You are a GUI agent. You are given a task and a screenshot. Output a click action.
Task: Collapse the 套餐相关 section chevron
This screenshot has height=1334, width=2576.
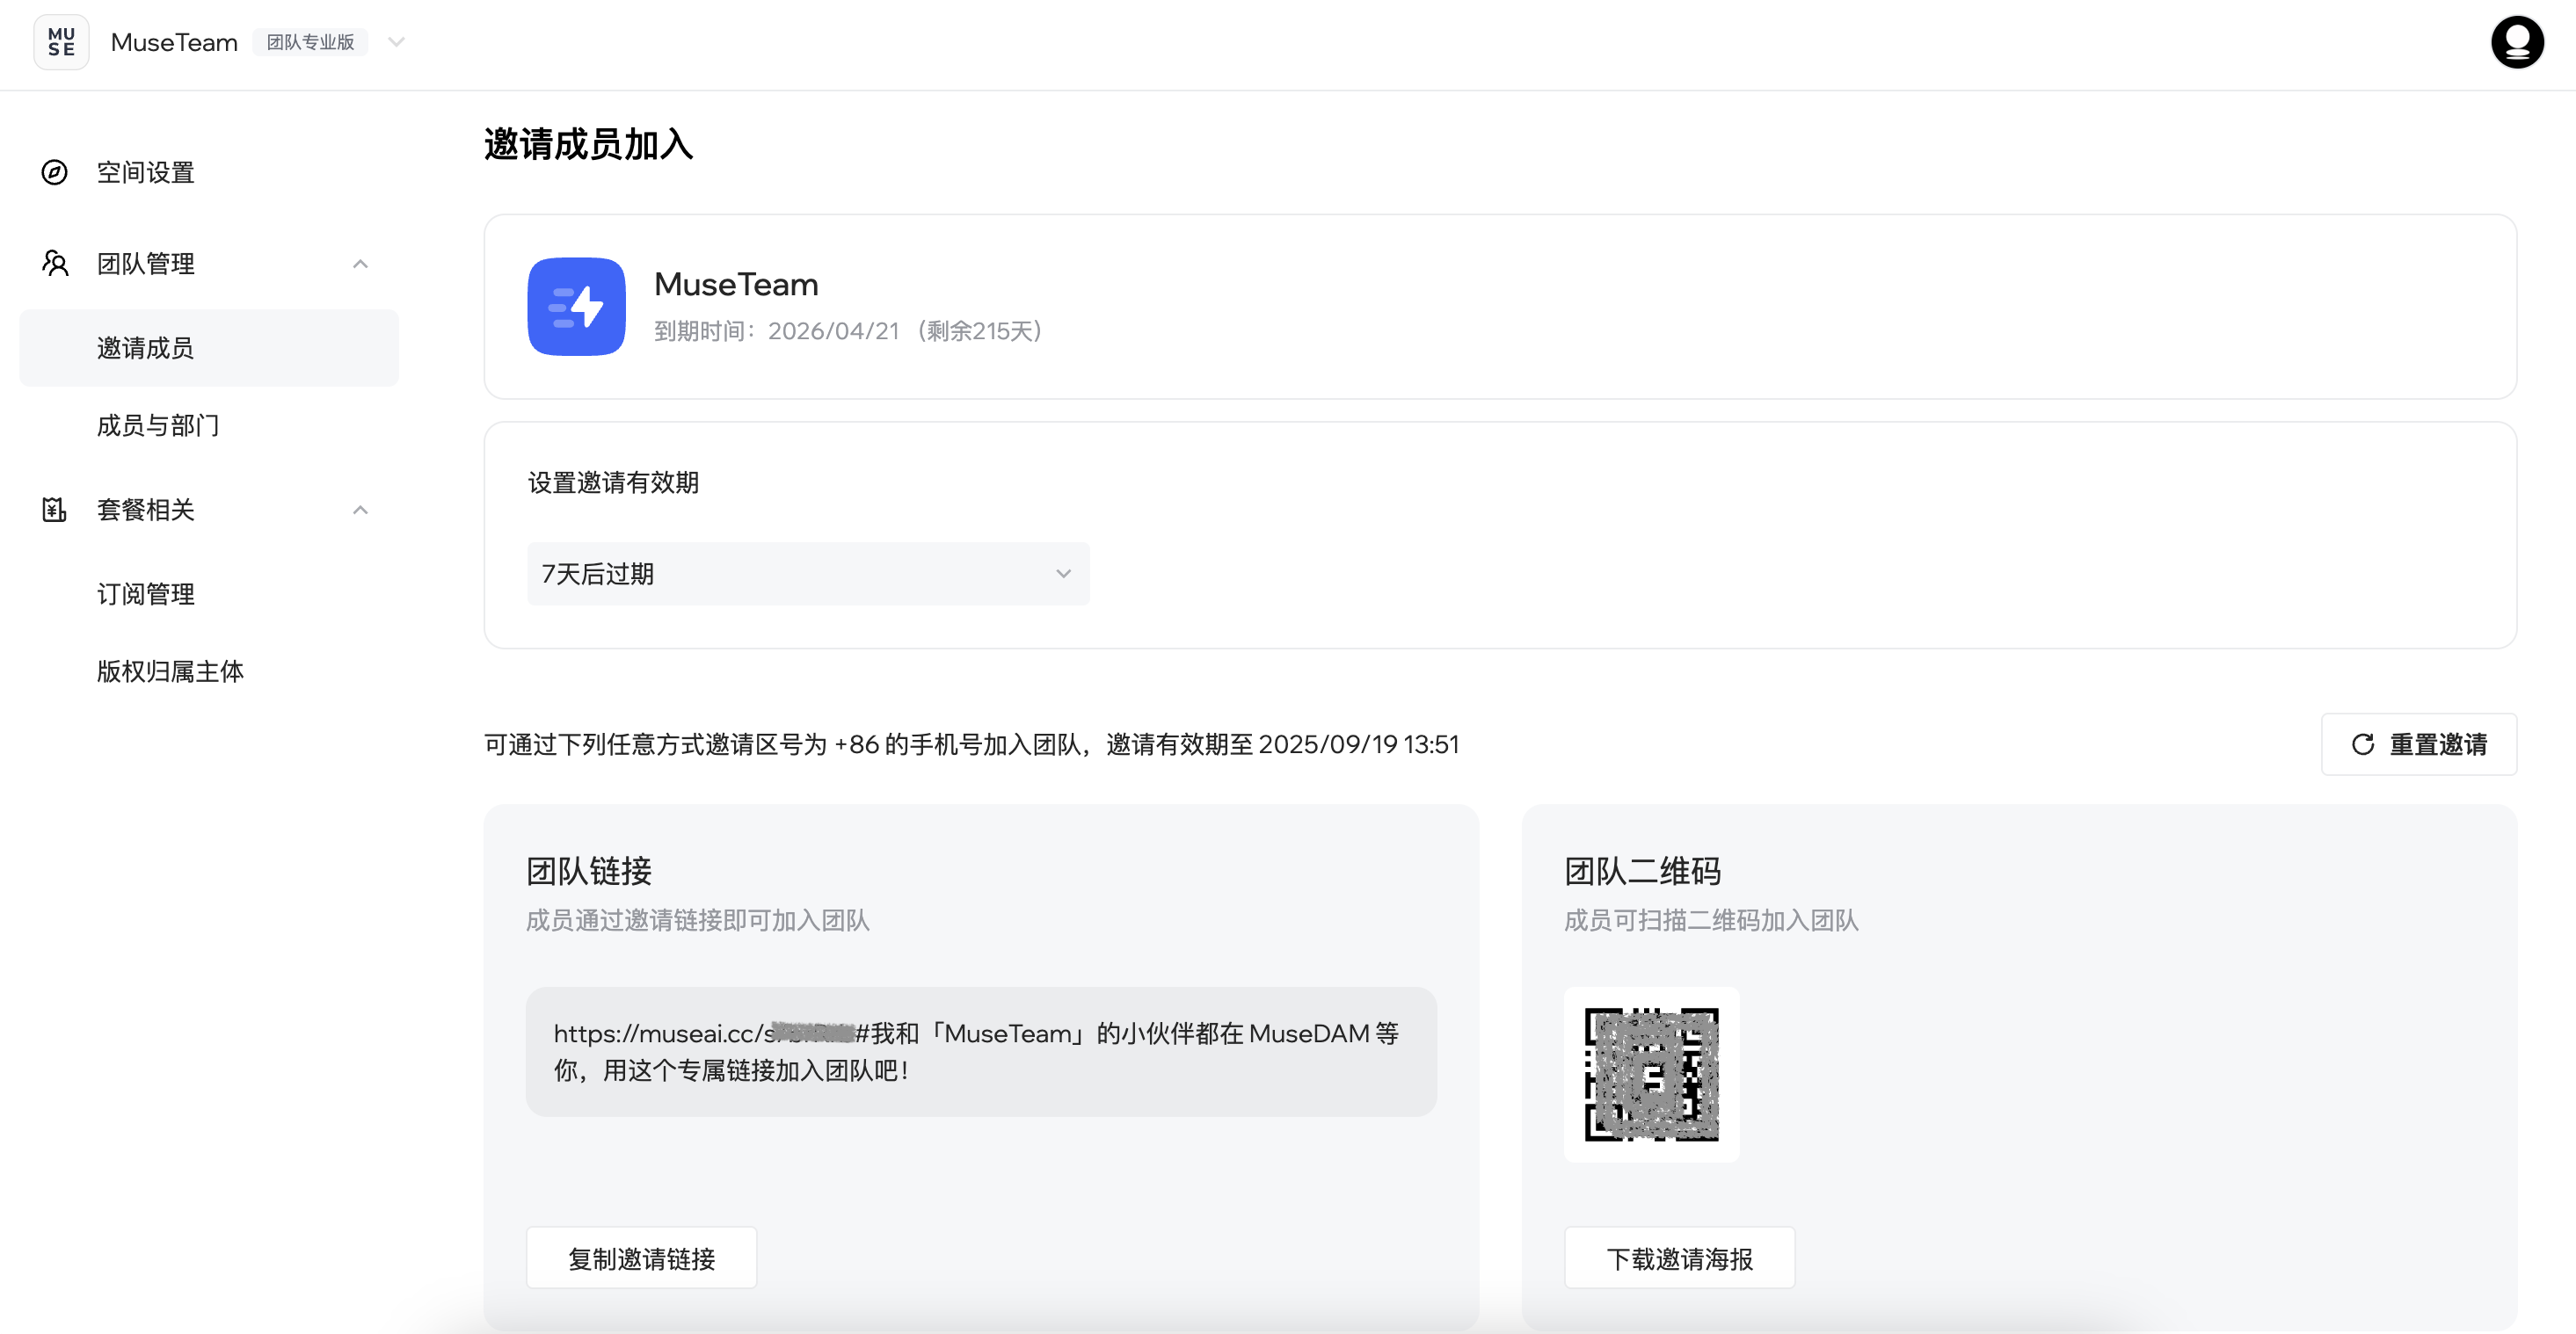click(x=360, y=510)
